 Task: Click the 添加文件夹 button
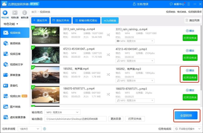(61, 20)
